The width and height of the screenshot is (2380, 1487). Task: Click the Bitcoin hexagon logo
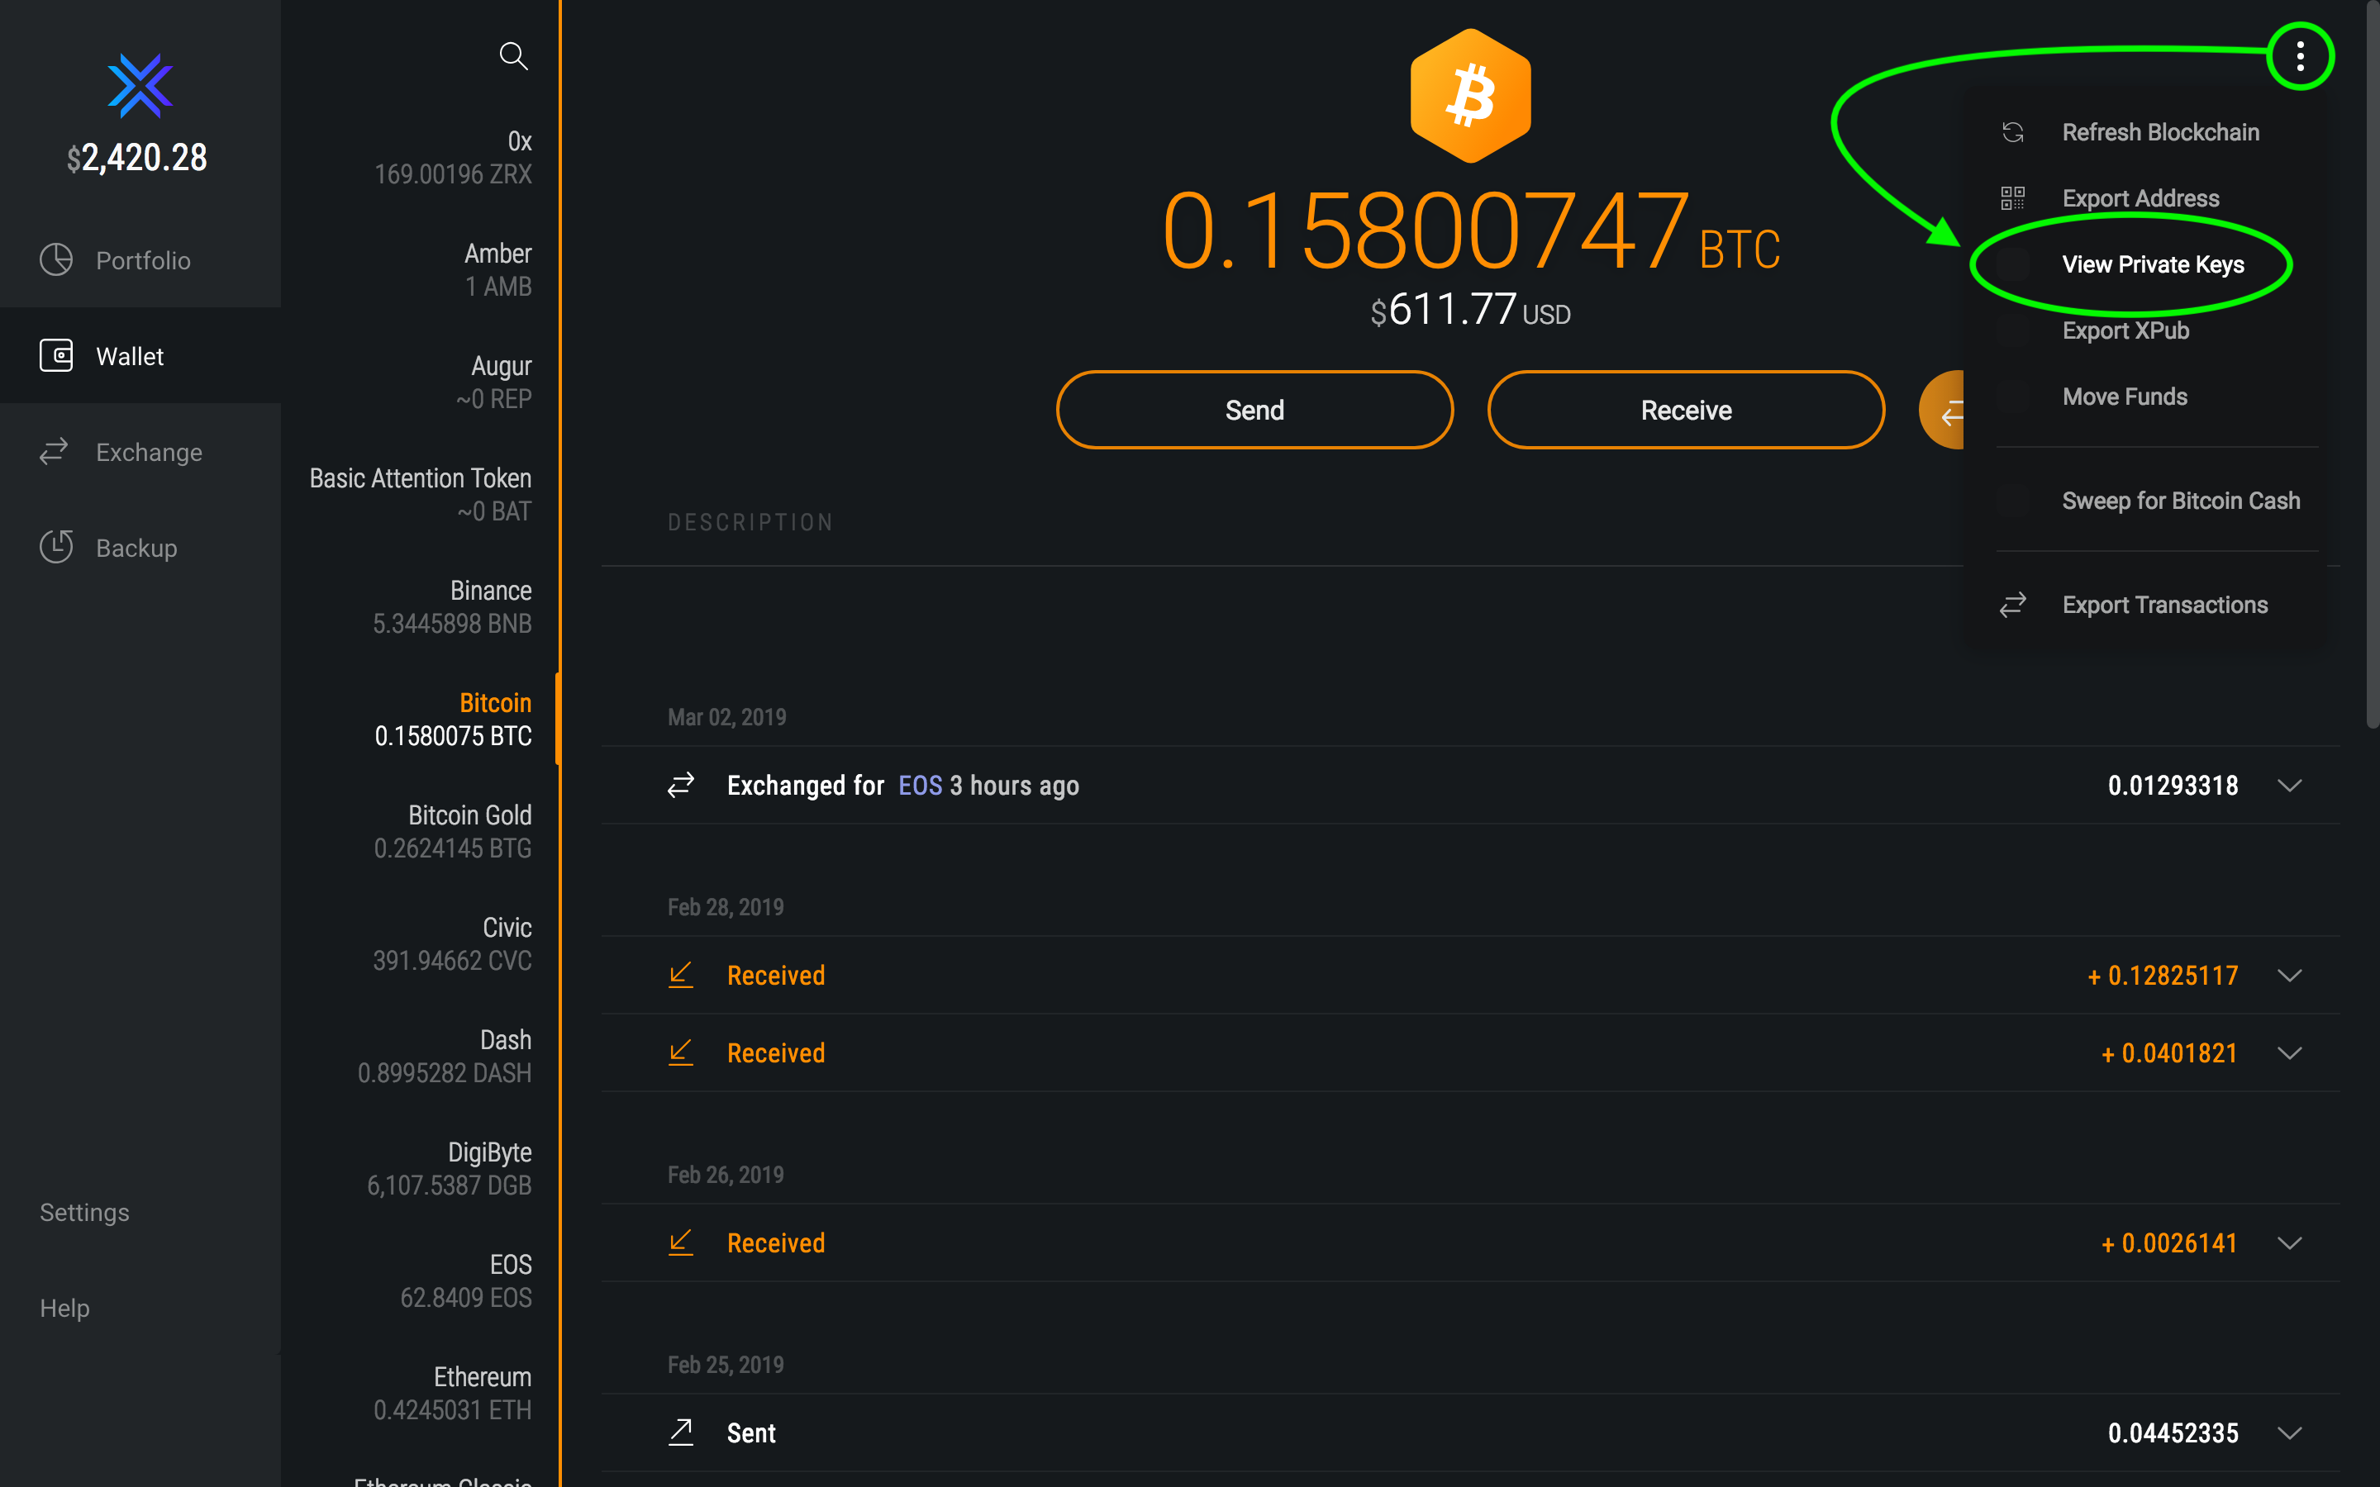[x=1470, y=95]
